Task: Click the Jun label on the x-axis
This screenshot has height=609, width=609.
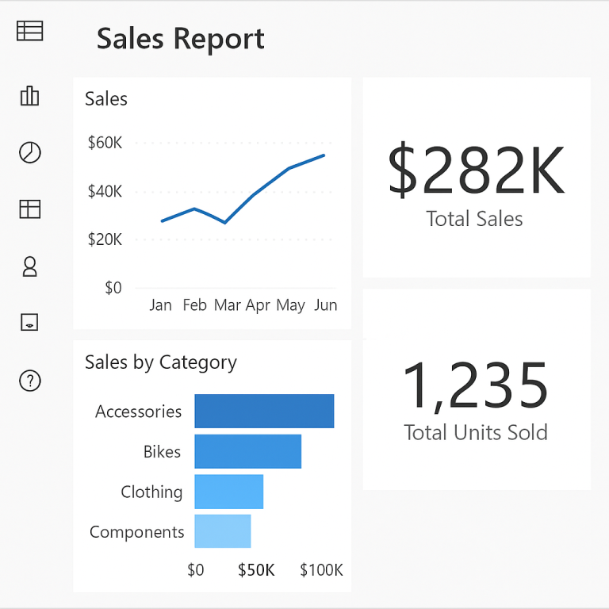Action: coord(325,305)
